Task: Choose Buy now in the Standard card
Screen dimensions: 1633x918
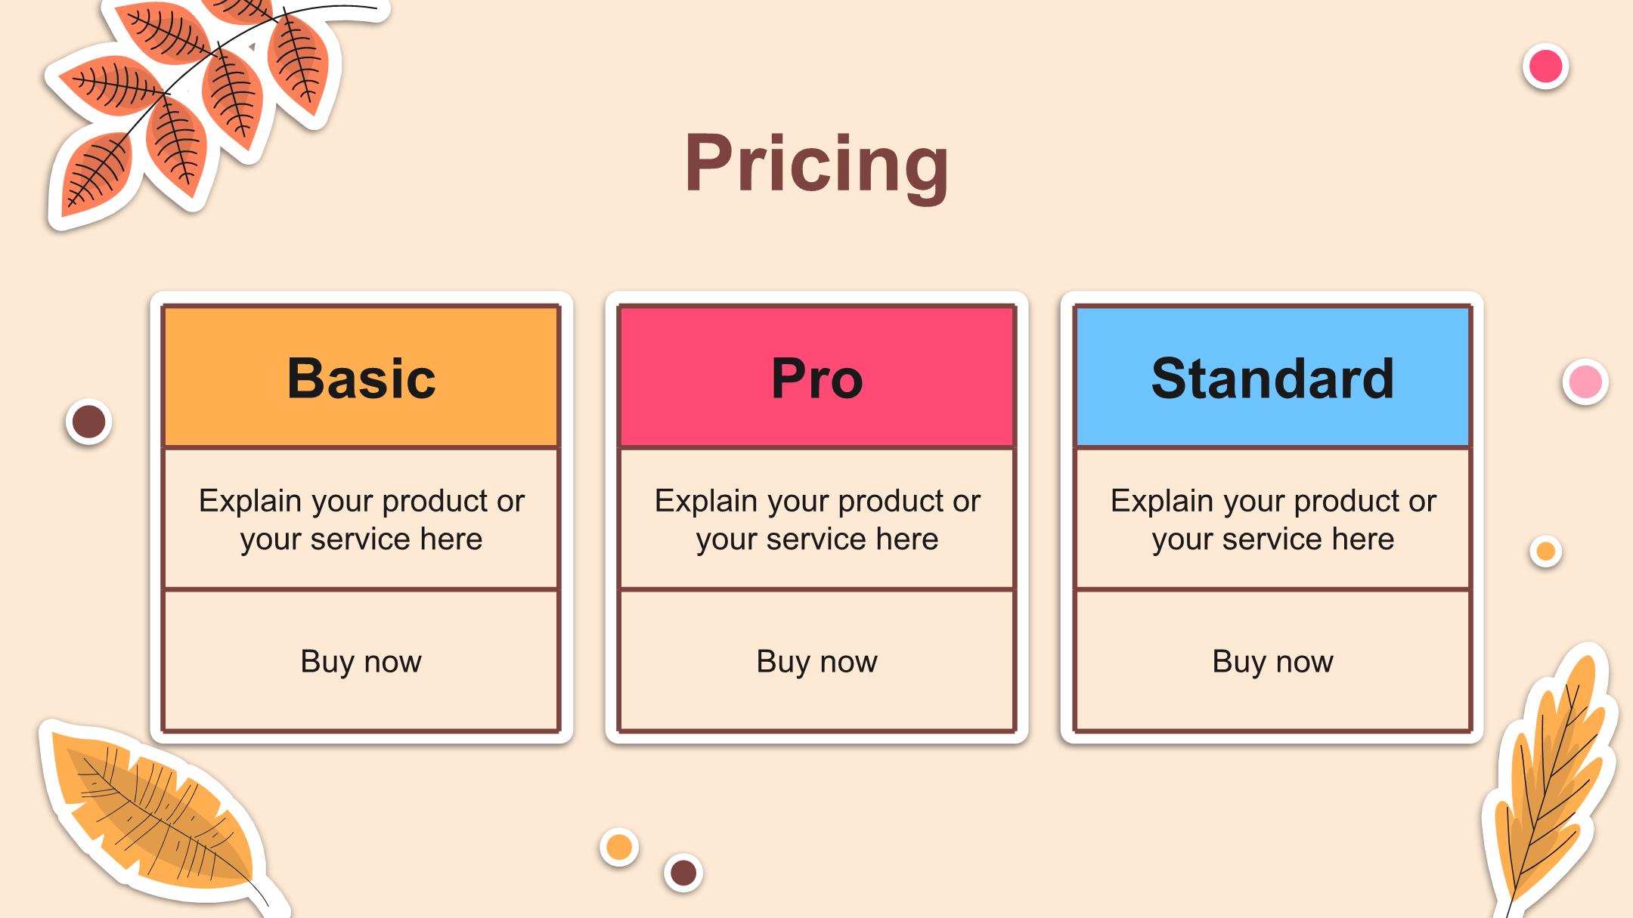Action: [1272, 661]
